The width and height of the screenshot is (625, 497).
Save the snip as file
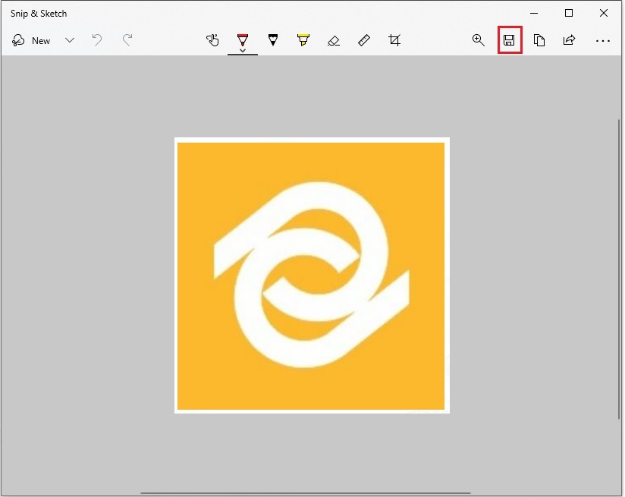tap(509, 40)
